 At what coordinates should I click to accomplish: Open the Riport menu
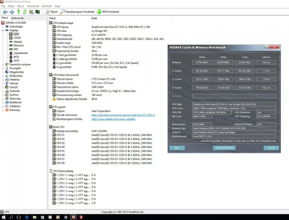pyautogui.click(x=20, y=6)
